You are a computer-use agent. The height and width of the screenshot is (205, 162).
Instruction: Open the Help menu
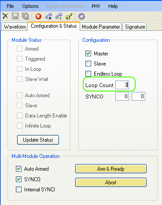(113, 6)
